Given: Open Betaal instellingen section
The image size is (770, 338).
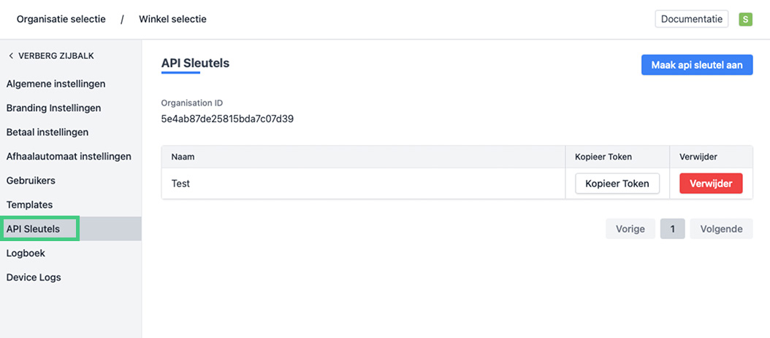Looking at the screenshot, I should [47, 132].
